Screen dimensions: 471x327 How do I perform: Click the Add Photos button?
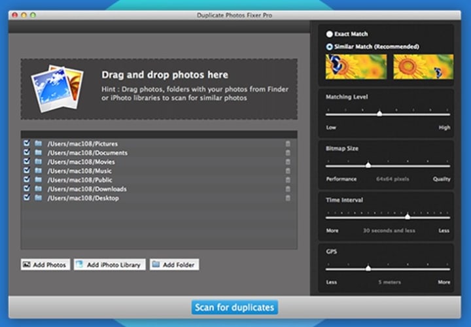click(45, 264)
